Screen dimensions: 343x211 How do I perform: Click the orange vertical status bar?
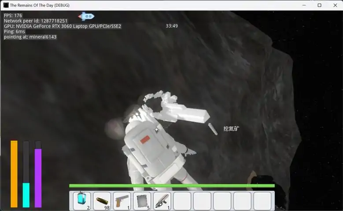tap(14, 174)
